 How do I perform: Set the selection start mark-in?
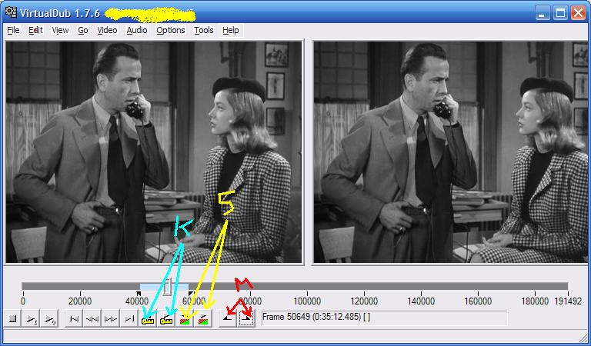coord(228,318)
